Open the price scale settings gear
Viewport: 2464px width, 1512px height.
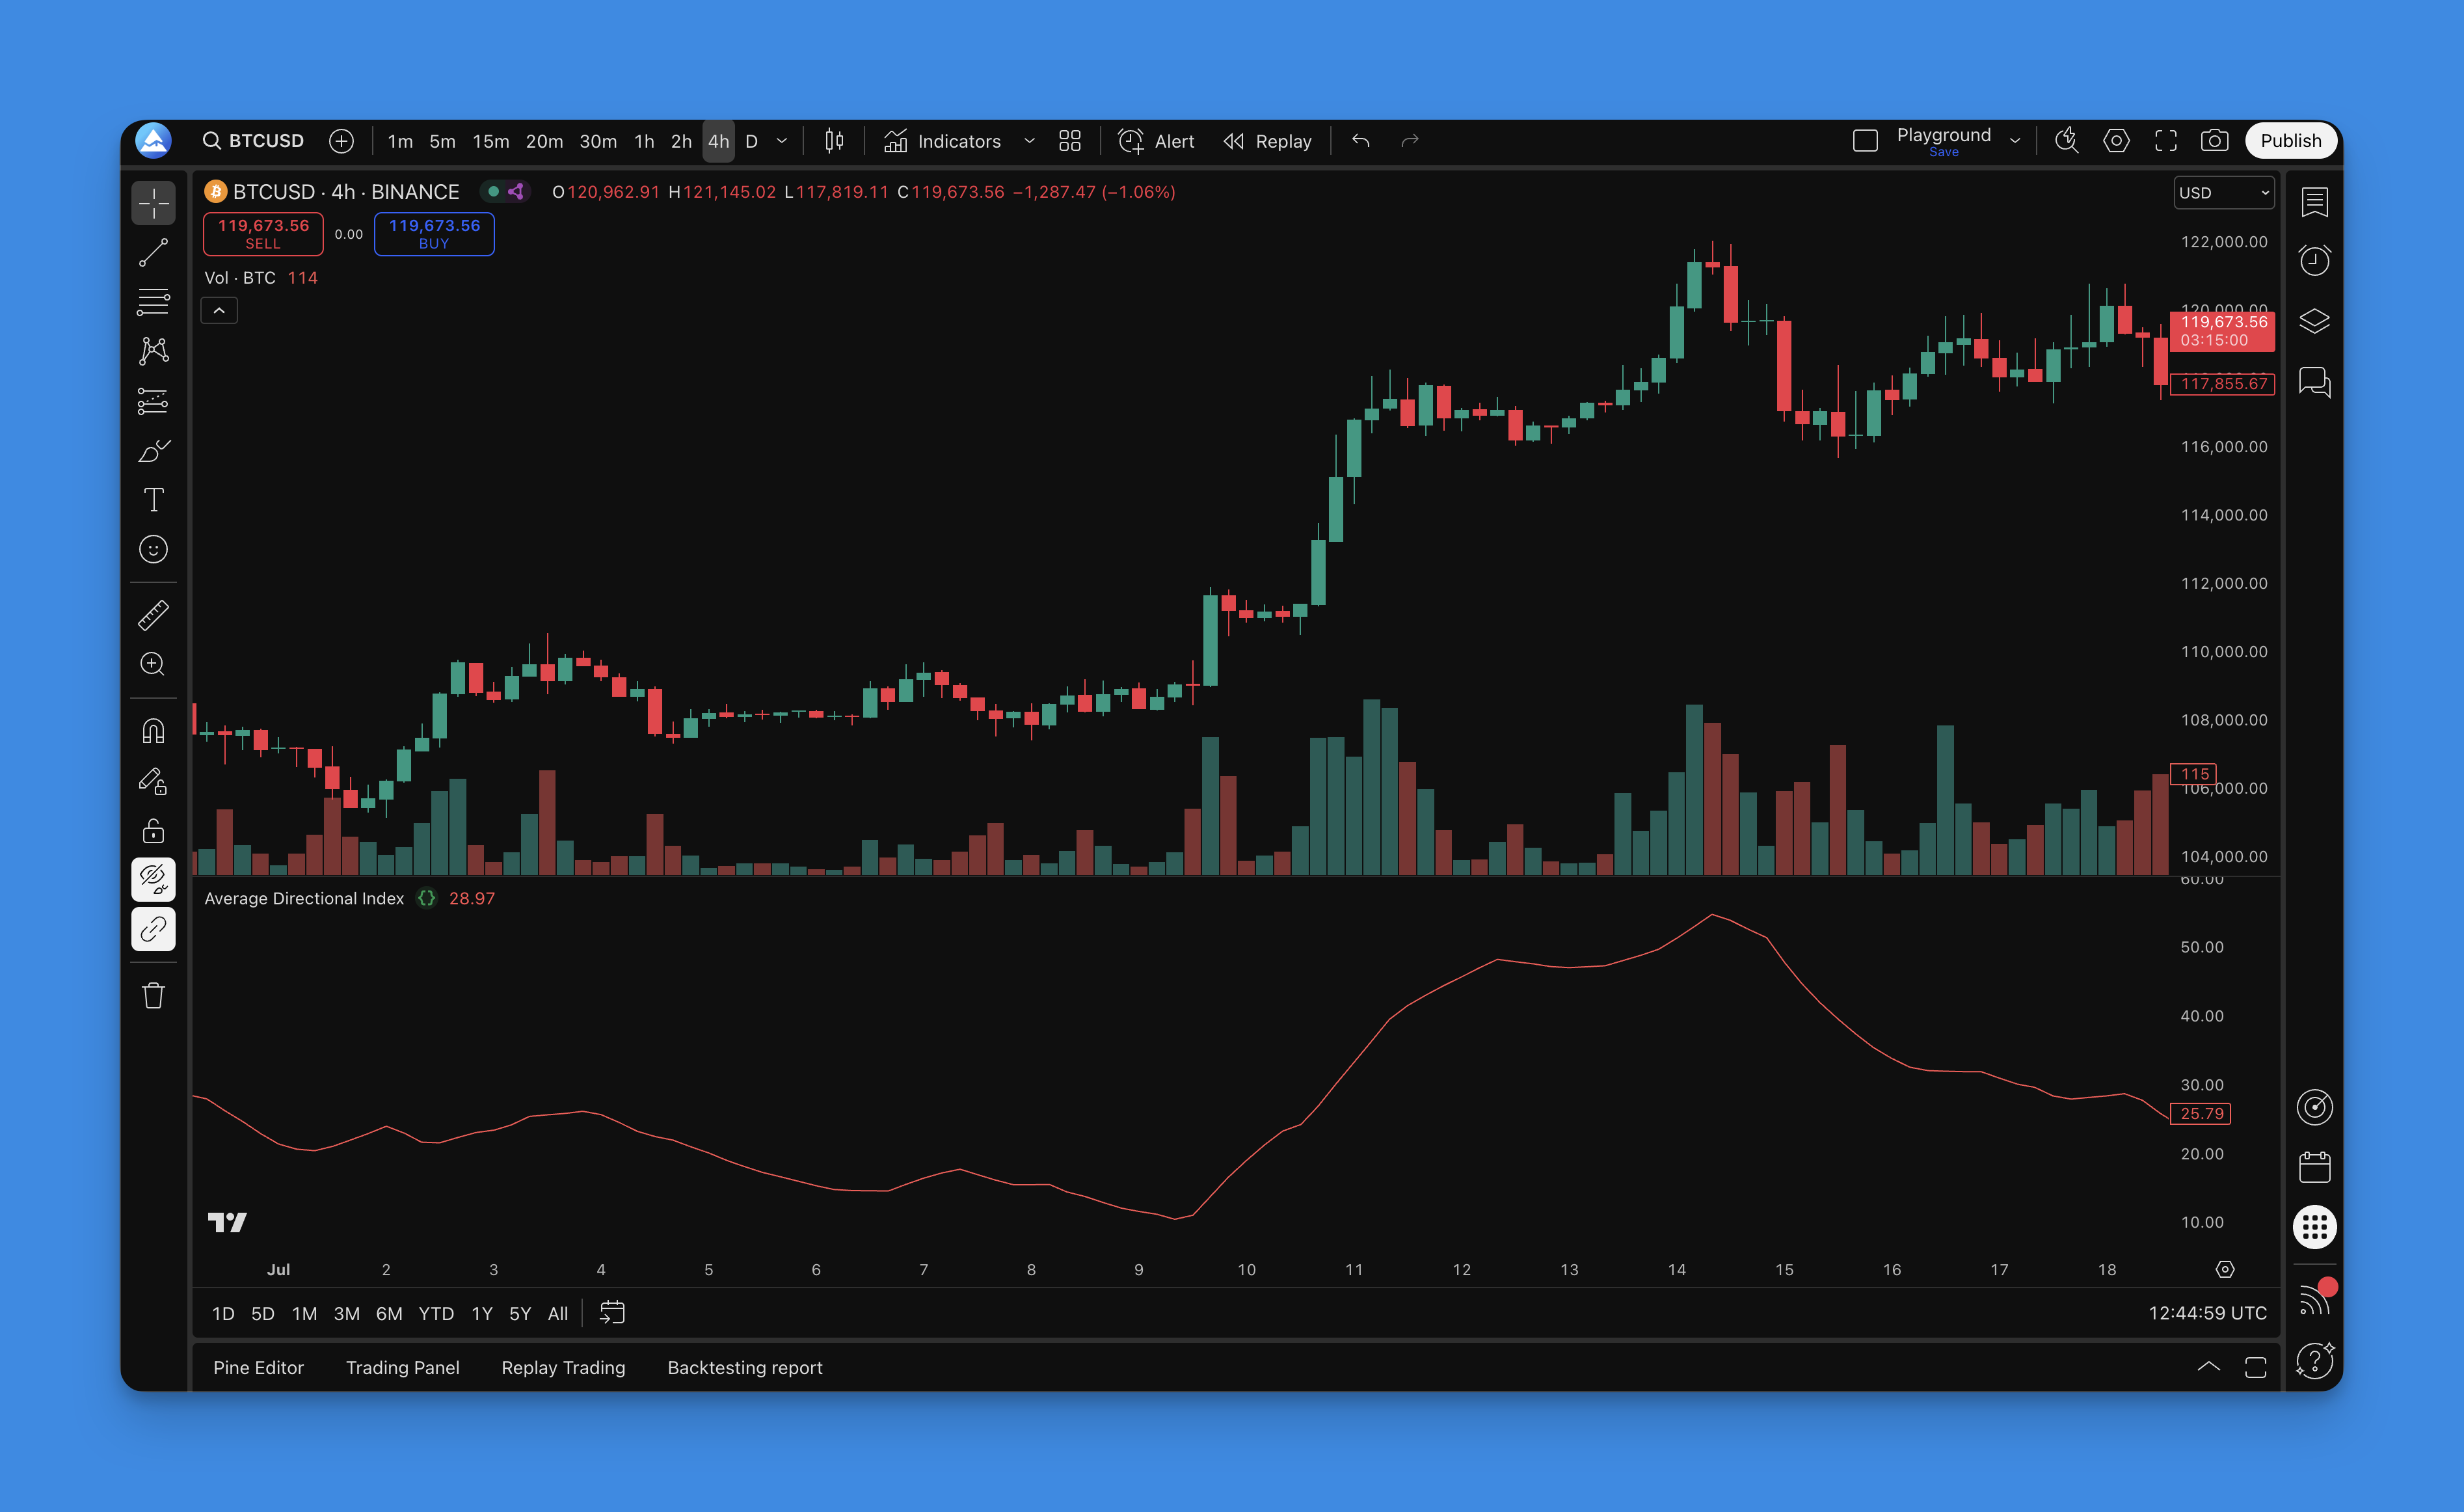2225,1269
